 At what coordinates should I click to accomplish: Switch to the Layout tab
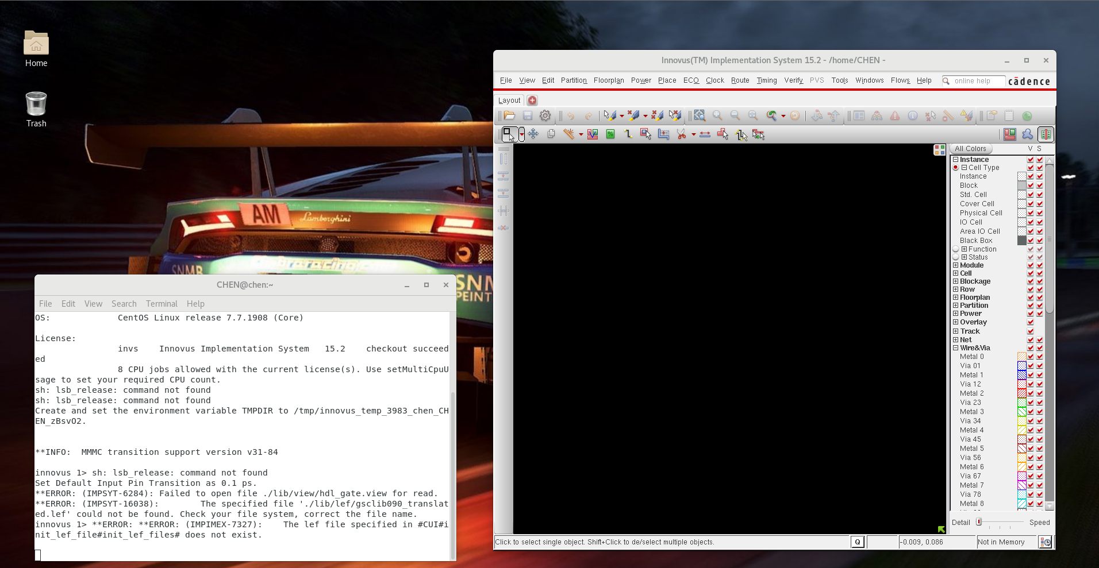tap(509, 100)
